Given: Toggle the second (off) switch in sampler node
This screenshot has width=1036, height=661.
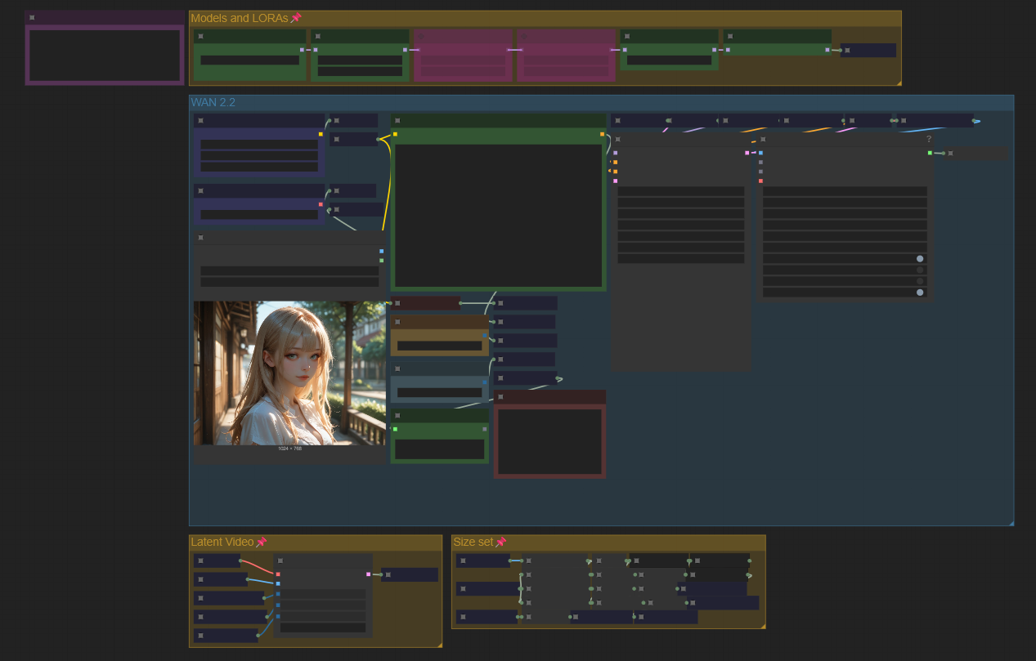Looking at the screenshot, I should [920, 270].
